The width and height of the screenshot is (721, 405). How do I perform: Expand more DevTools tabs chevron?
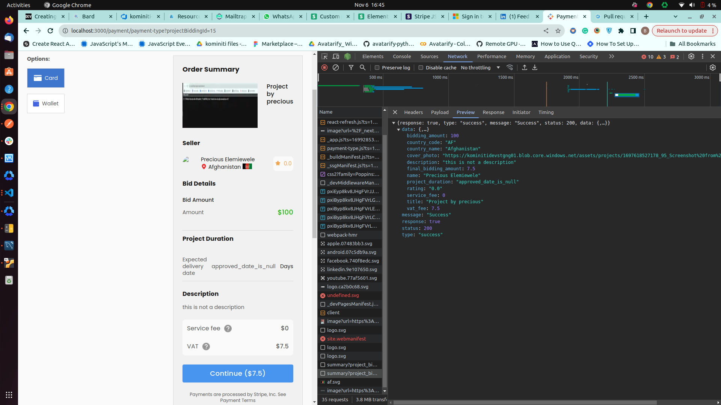click(611, 56)
